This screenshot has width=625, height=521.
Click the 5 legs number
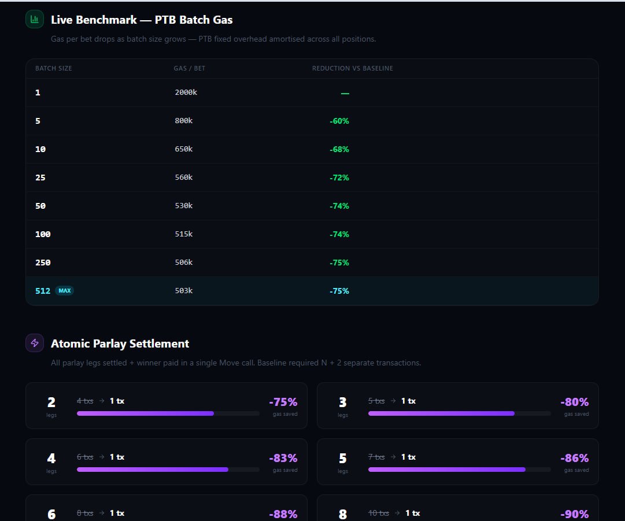pos(343,459)
